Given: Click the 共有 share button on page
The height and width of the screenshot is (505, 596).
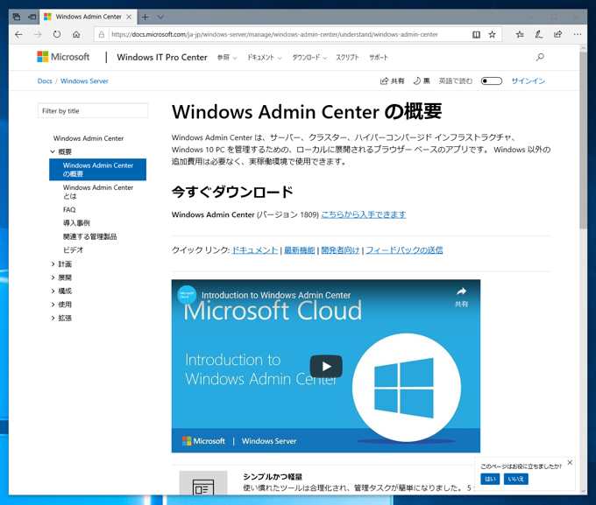Looking at the screenshot, I should (392, 81).
